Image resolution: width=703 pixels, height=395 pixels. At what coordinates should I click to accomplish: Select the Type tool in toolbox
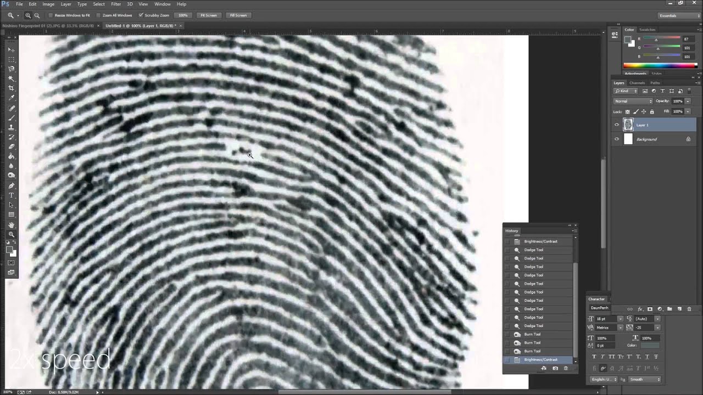pyautogui.click(x=12, y=195)
